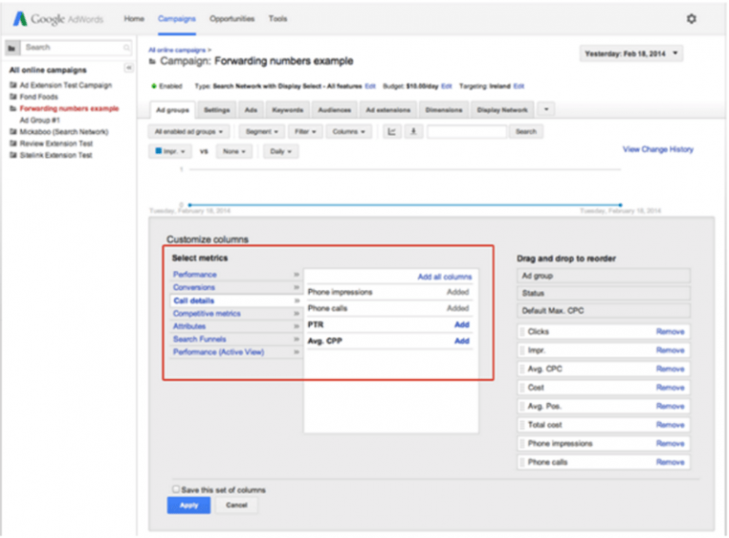Click the sidebar campaign search field

coord(76,48)
